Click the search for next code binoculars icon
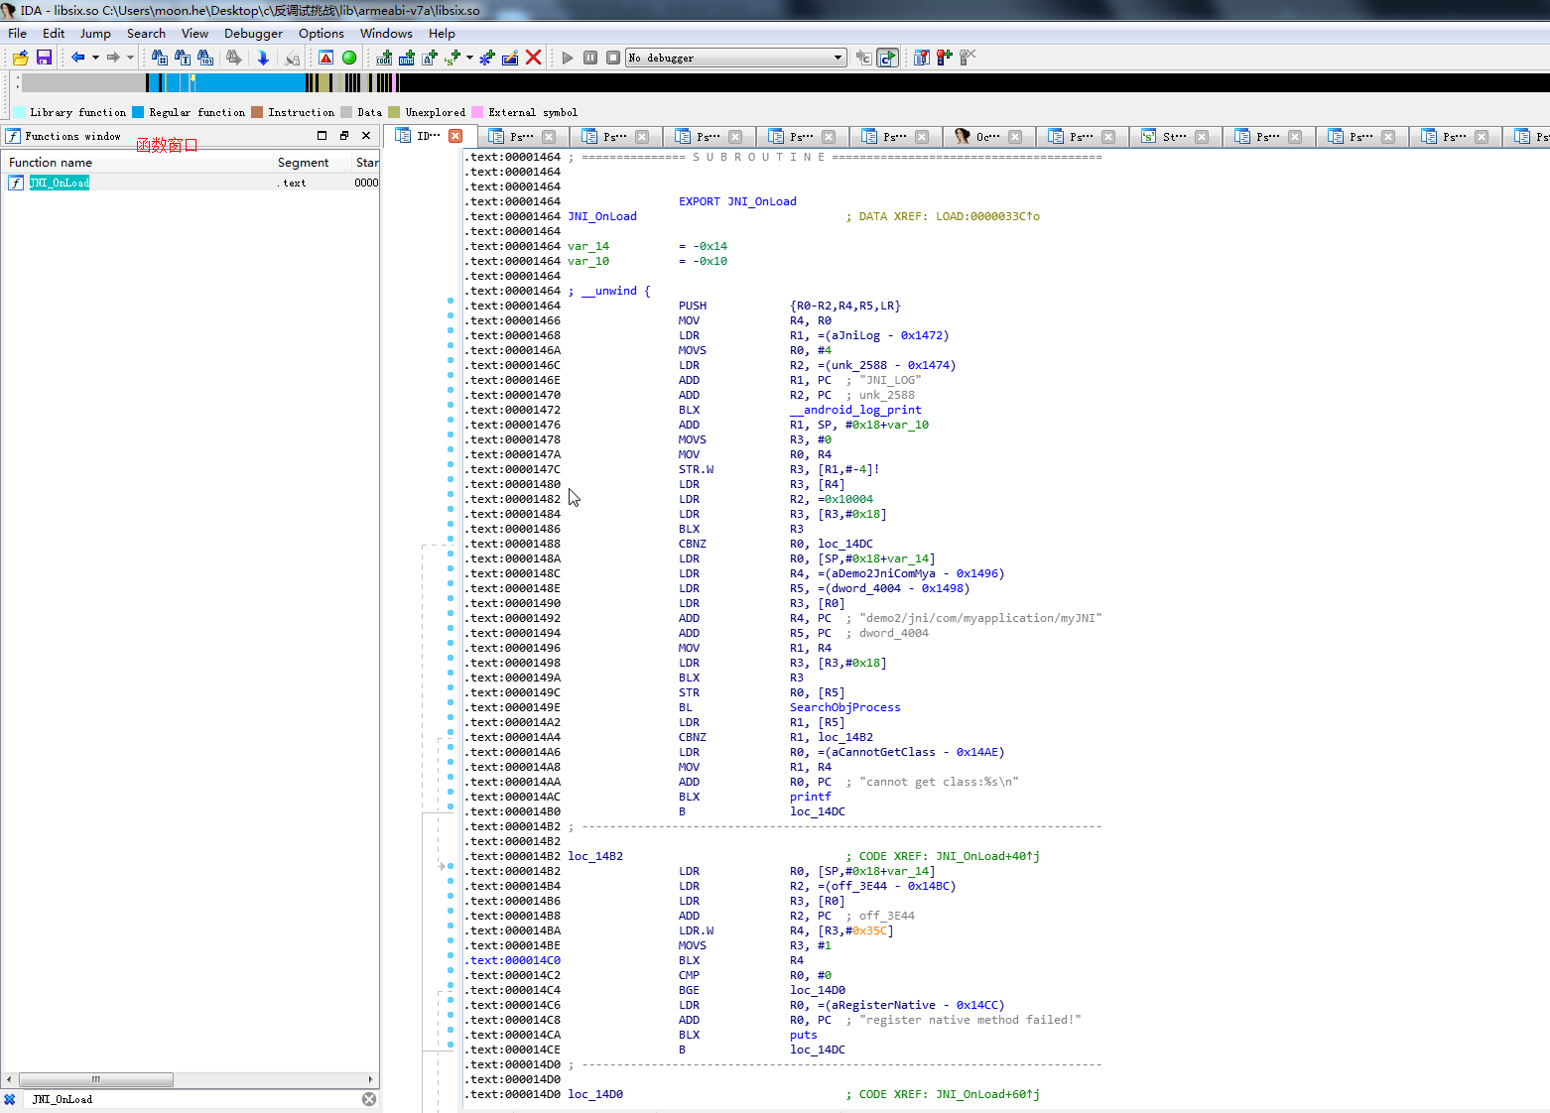The width and height of the screenshot is (1550, 1113). [x=159, y=58]
